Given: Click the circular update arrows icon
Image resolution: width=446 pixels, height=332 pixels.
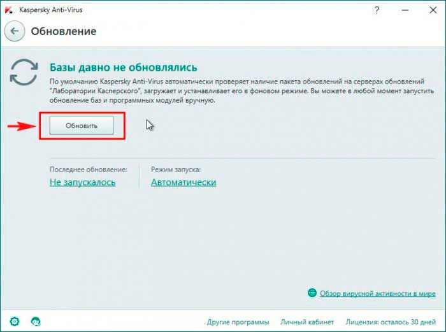Looking at the screenshot, I should (x=24, y=72).
